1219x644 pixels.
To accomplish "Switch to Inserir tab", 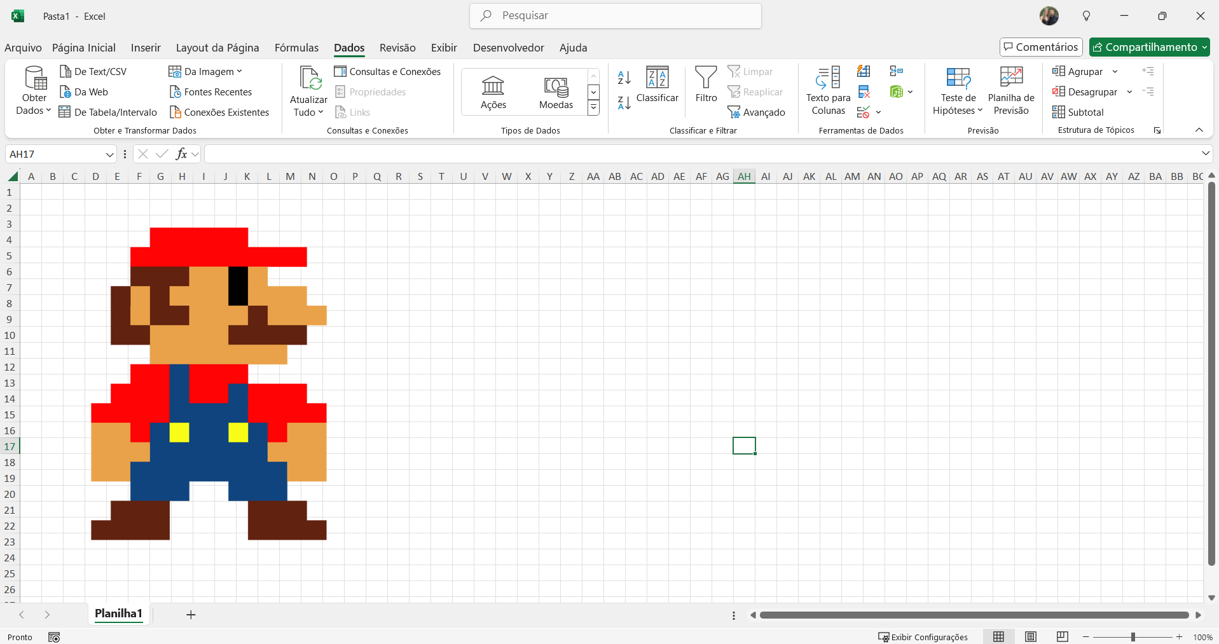I will 146,48.
